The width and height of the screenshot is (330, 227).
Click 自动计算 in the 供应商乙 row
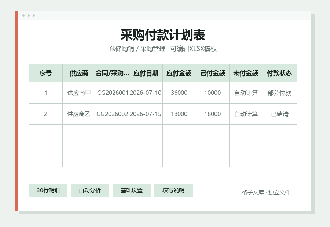[x=246, y=114]
